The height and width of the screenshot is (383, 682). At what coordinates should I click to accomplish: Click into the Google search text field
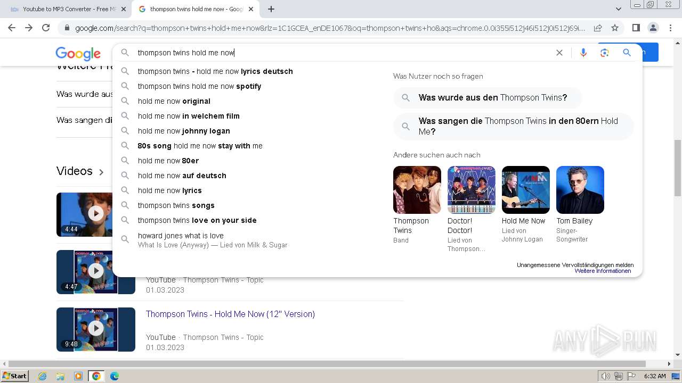pos(341,53)
